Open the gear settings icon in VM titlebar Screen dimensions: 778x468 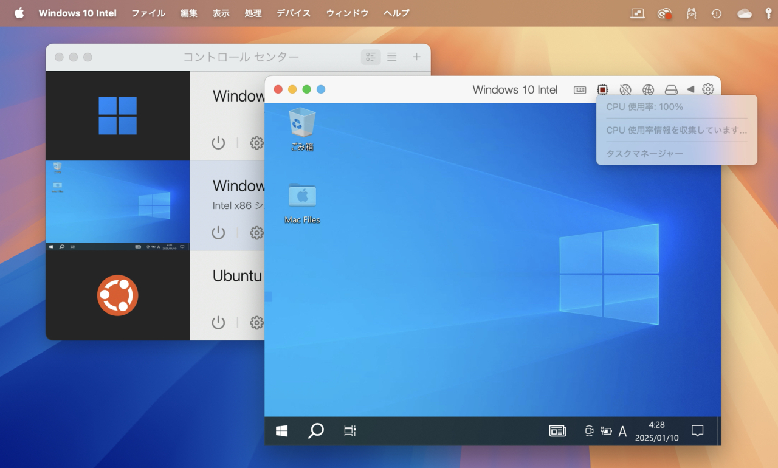click(708, 89)
